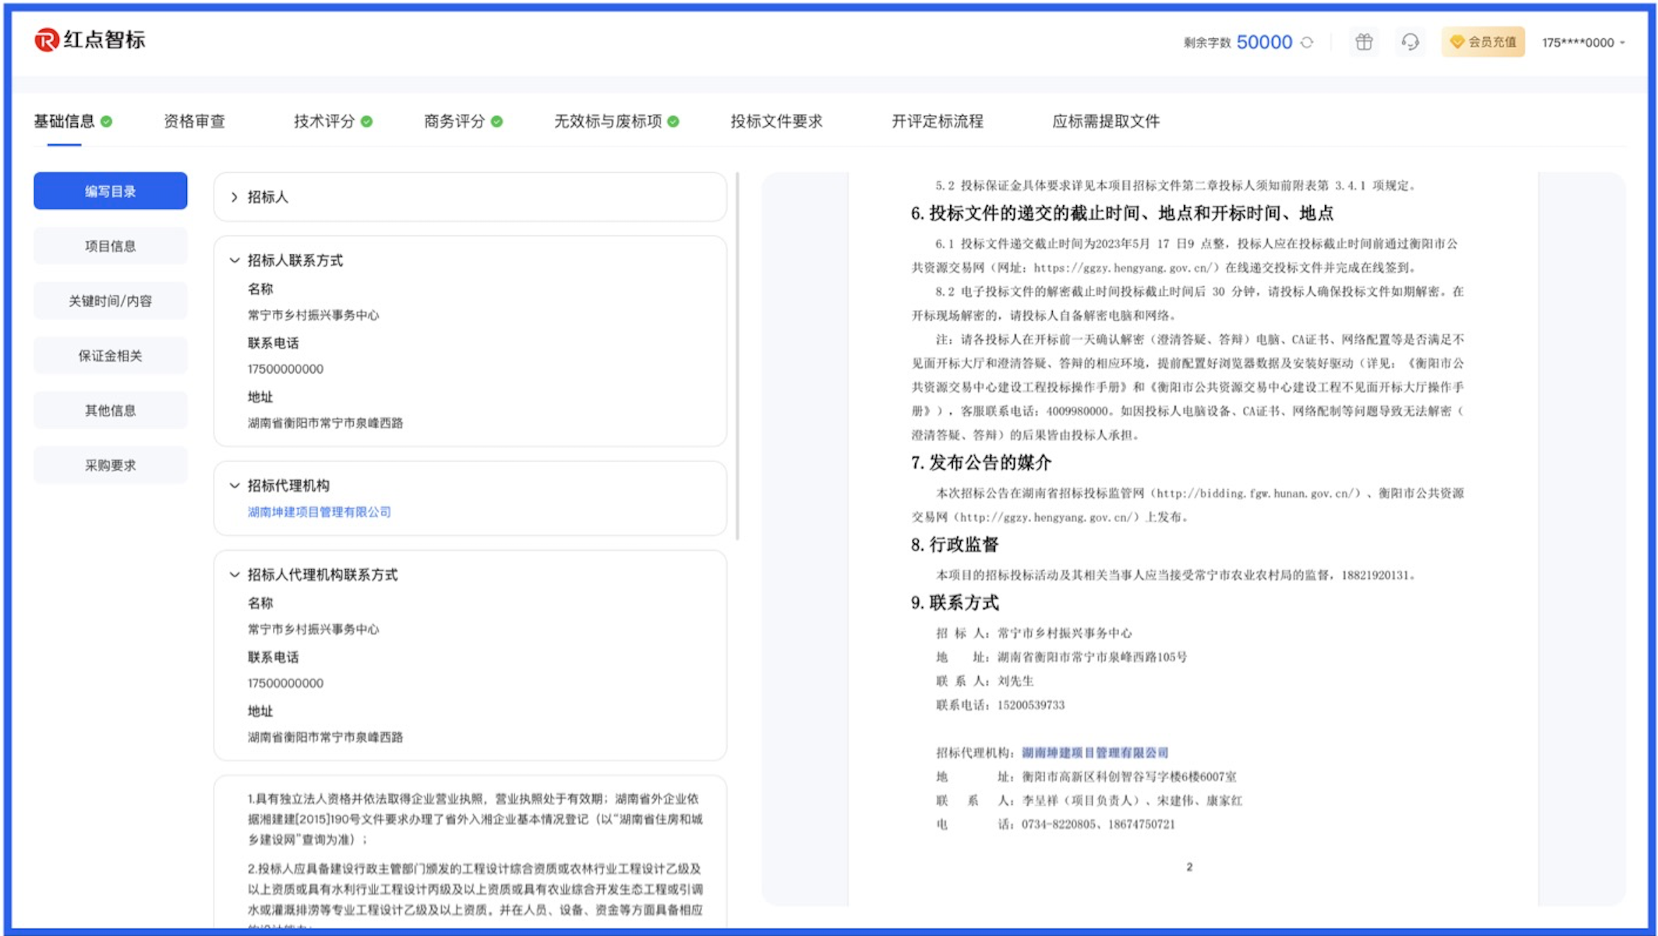Click document page number 2

[1189, 867]
